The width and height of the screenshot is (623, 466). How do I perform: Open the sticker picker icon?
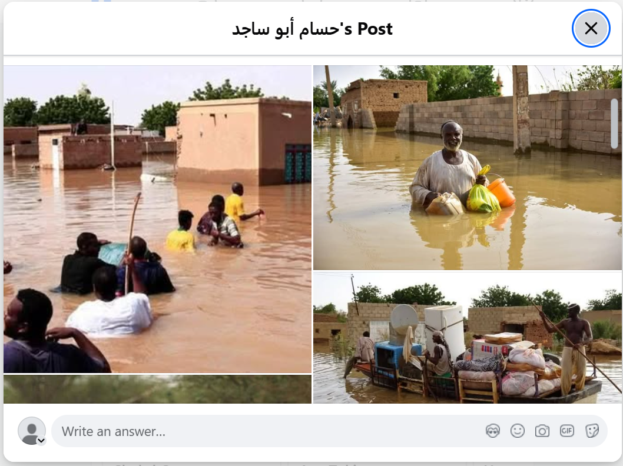(592, 431)
